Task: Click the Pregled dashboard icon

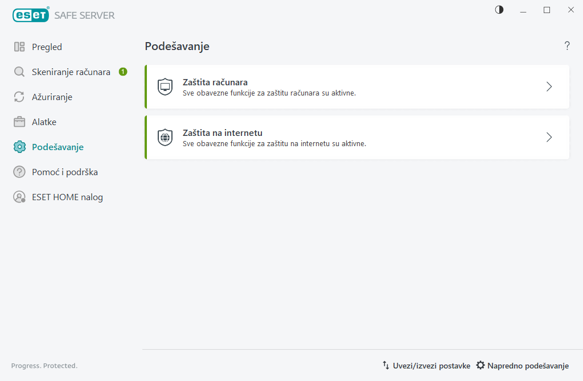Action: point(19,47)
